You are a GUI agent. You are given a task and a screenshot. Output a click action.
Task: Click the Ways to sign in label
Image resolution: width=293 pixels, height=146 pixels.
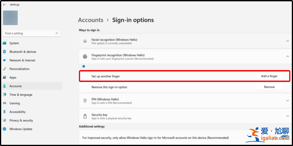pyautogui.click(x=89, y=30)
